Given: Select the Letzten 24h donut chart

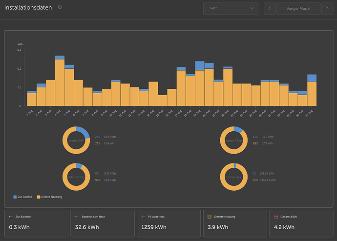Looking at the screenshot, I should tap(76, 140).
